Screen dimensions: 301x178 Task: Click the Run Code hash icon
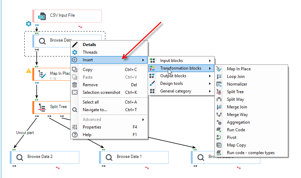pyautogui.click(x=219, y=130)
